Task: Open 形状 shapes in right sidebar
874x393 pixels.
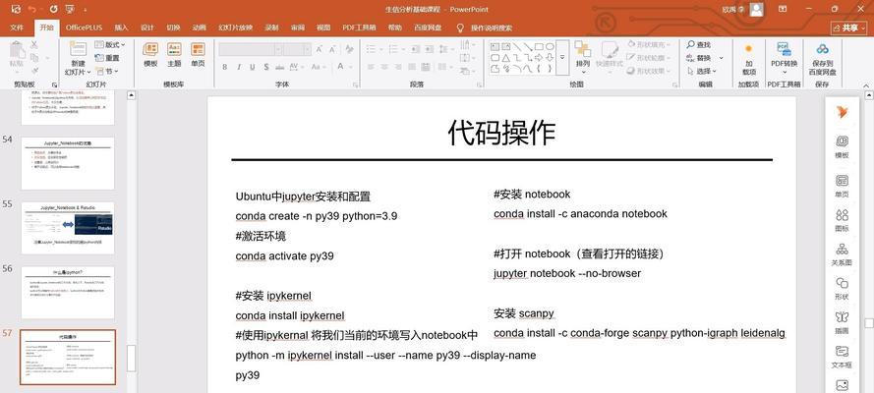Action: (842, 288)
